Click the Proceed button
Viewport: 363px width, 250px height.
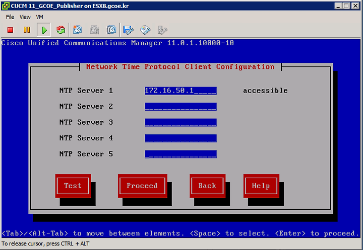pyautogui.click(x=142, y=186)
